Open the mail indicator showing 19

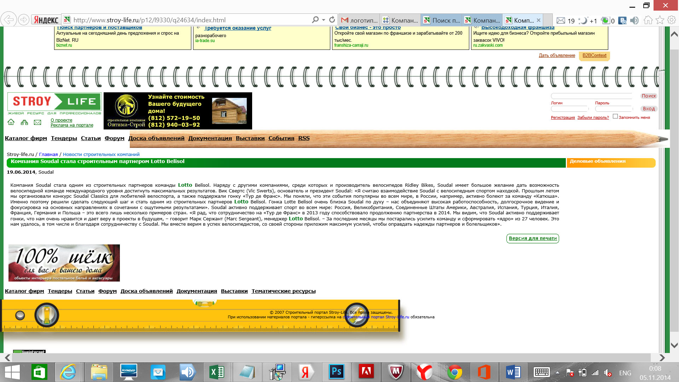(565, 21)
